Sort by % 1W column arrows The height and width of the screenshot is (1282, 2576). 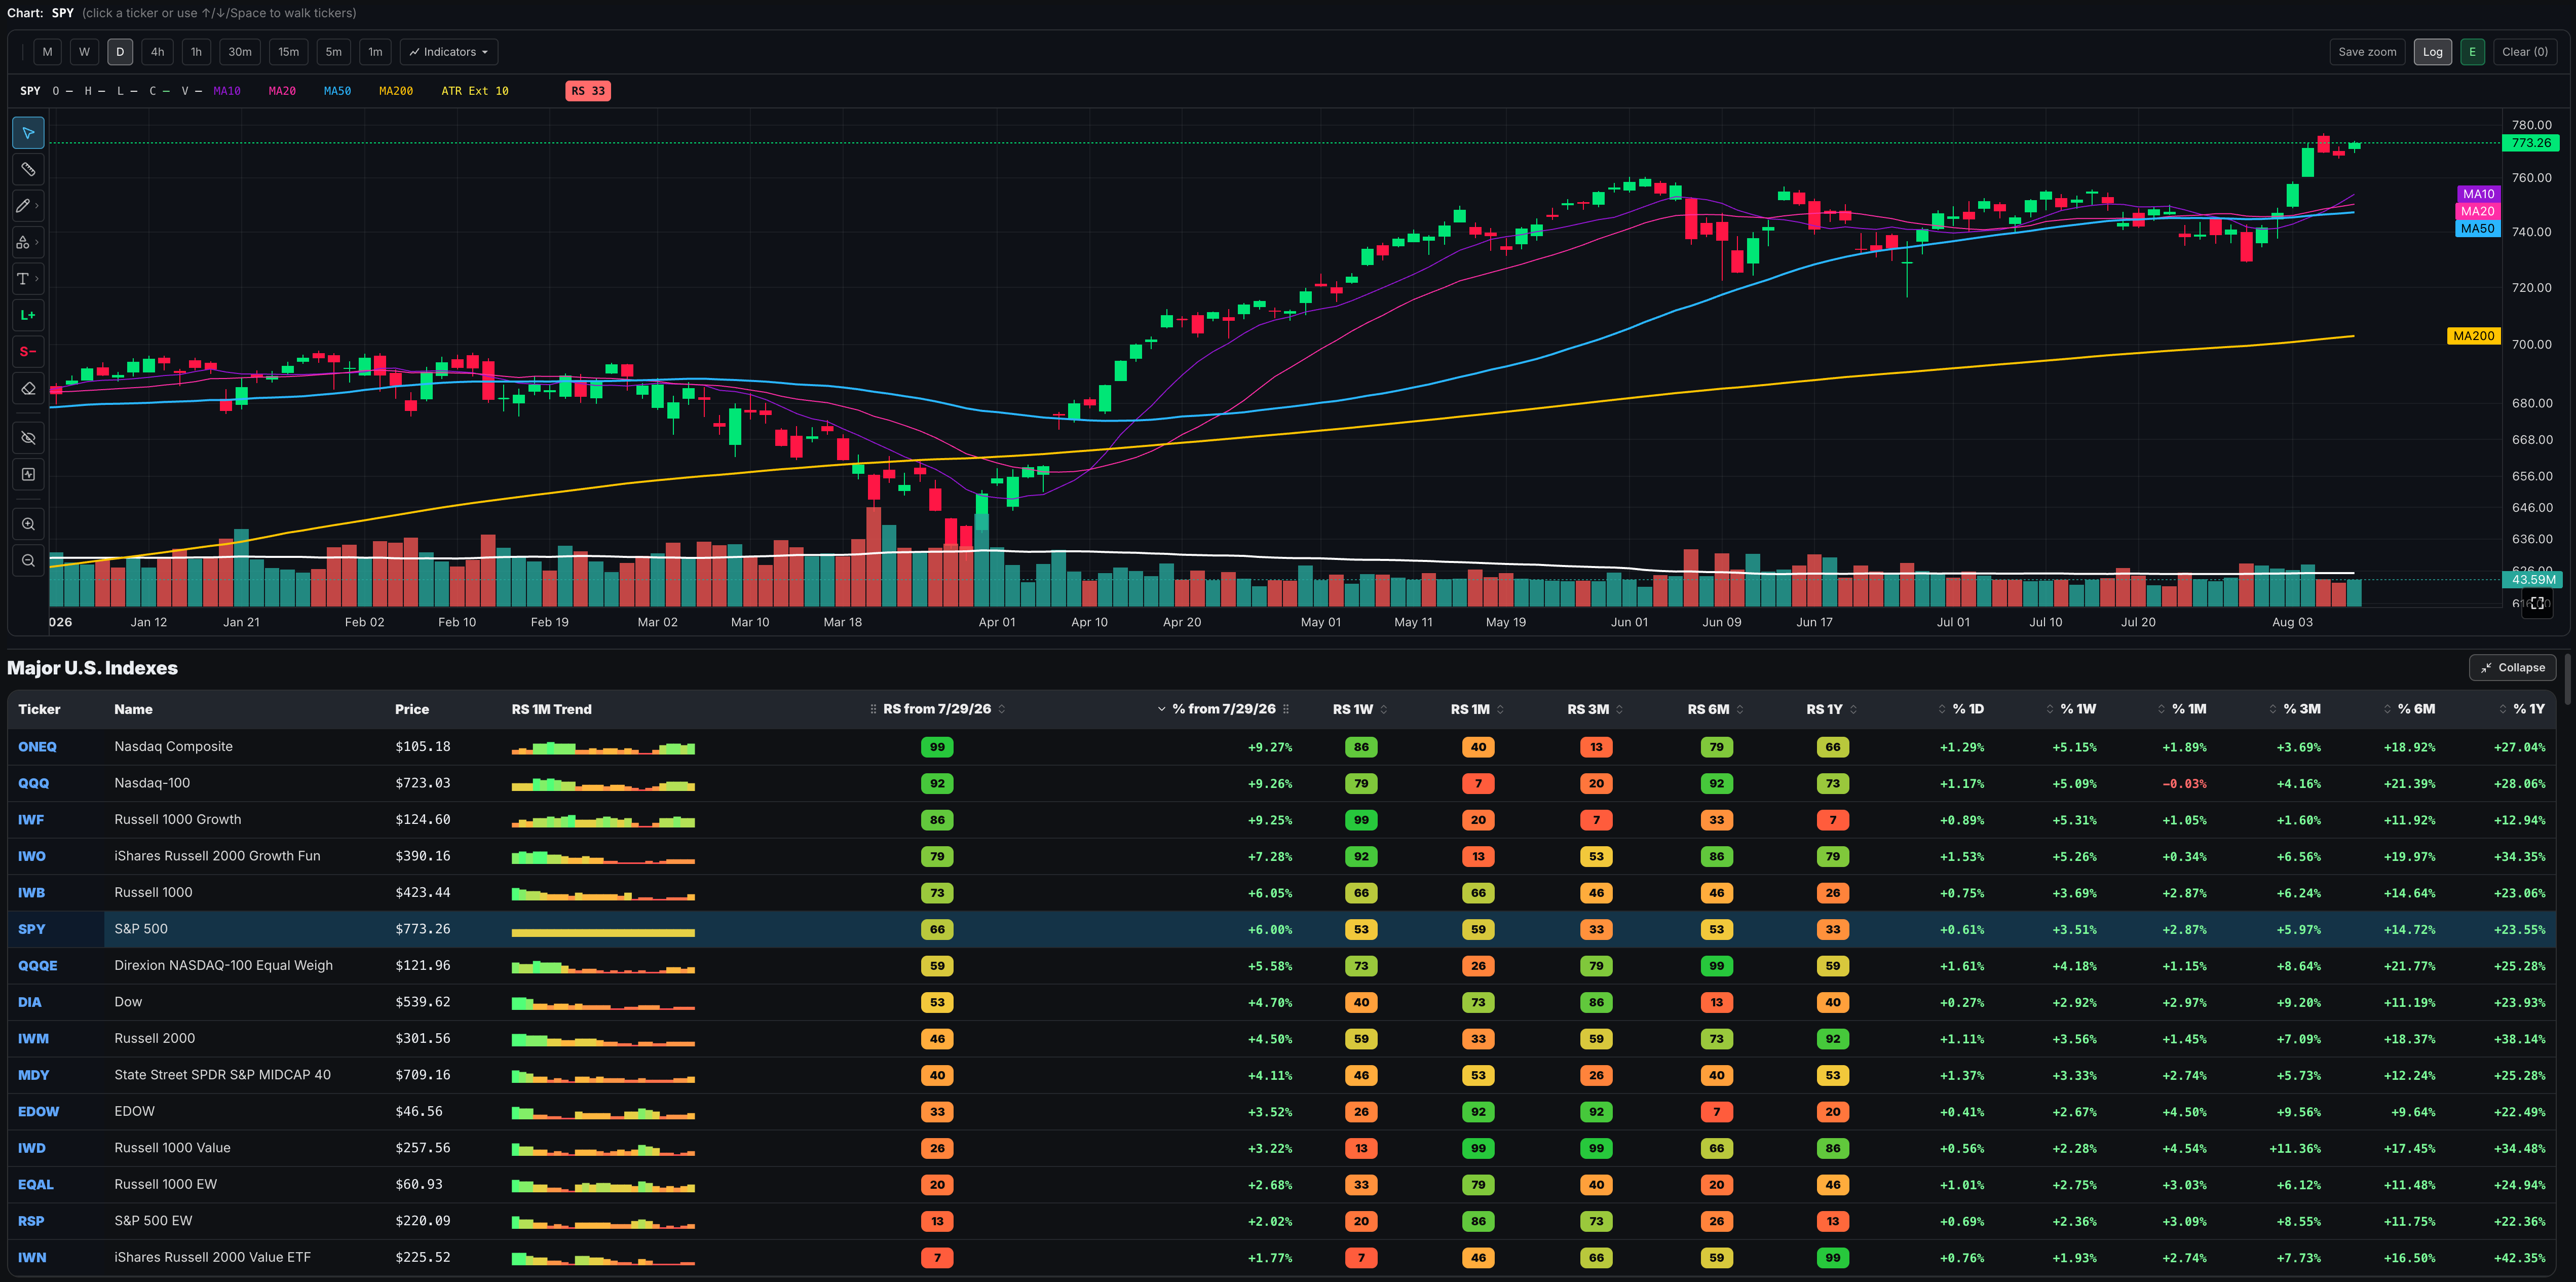[x=2050, y=709]
